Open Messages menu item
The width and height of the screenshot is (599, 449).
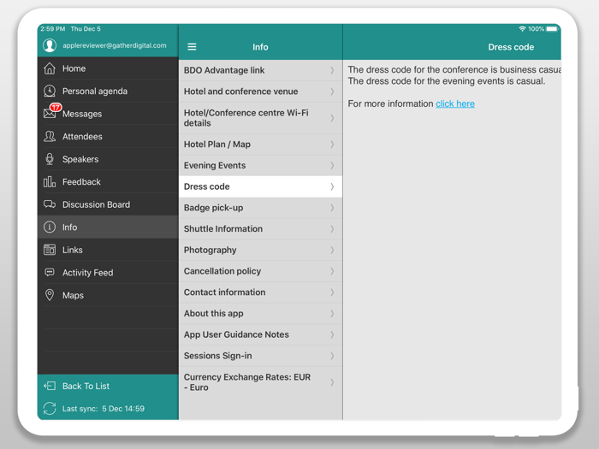[x=108, y=114]
